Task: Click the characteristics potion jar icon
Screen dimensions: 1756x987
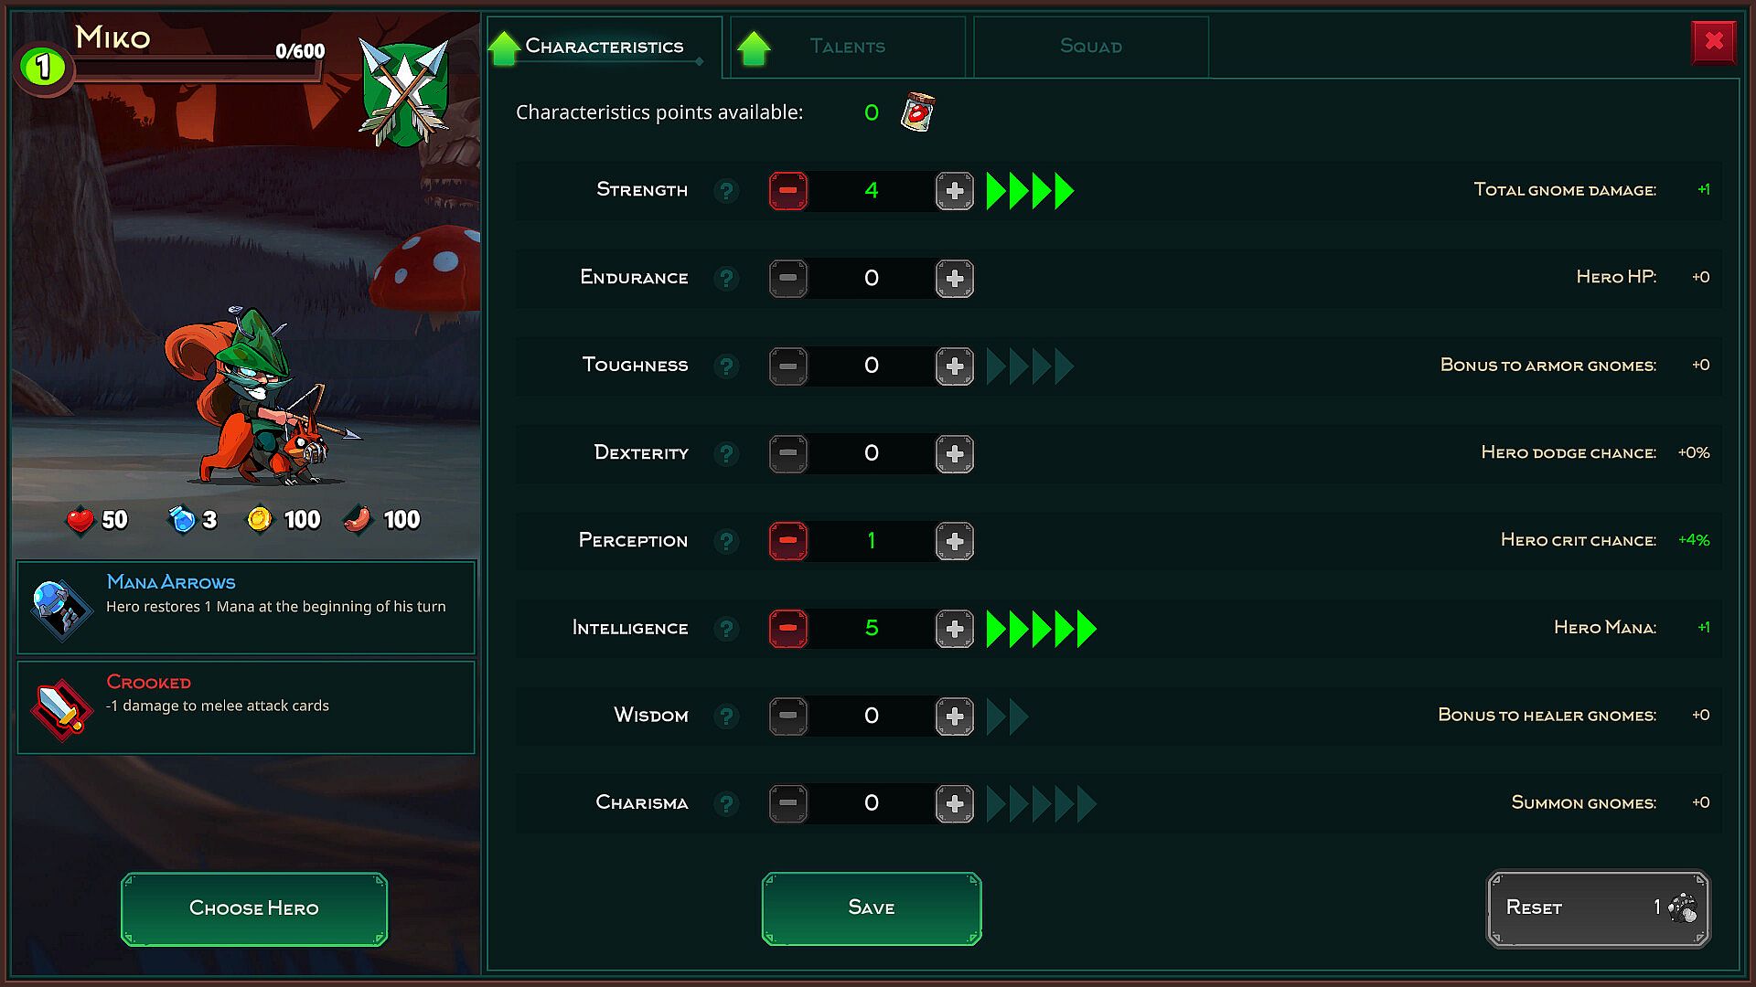Action: pyautogui.click(x=918, y=112)
